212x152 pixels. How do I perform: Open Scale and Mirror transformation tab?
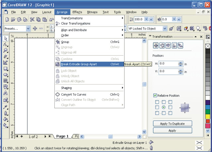168,45
